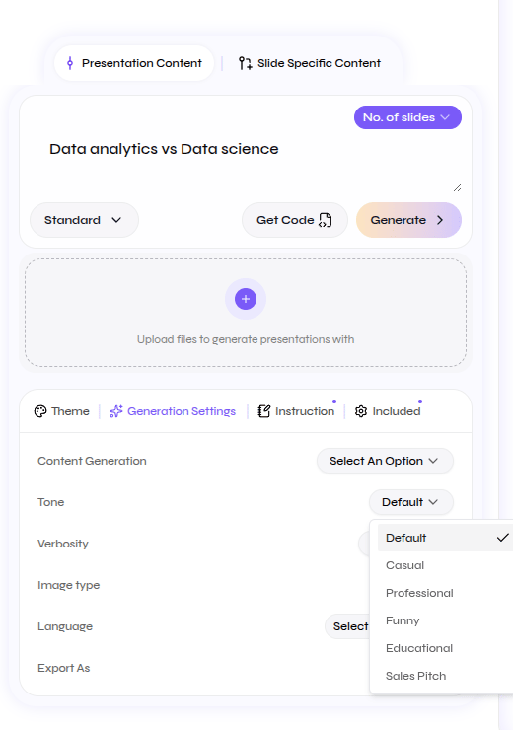The height and width of the screenshot is (730, 513).
Task: Click the Theme palette icon
Action: coord(40,411)
